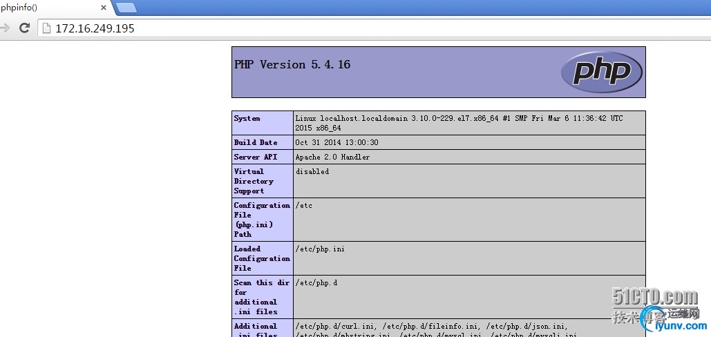Click the 'Oct 31 2014 13:00:30' value
This screenshot has height=337, width=711.
tap(336, 142)
